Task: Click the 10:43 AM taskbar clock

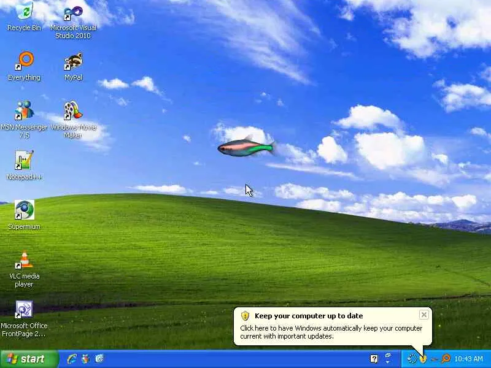Action: [468, 359]
